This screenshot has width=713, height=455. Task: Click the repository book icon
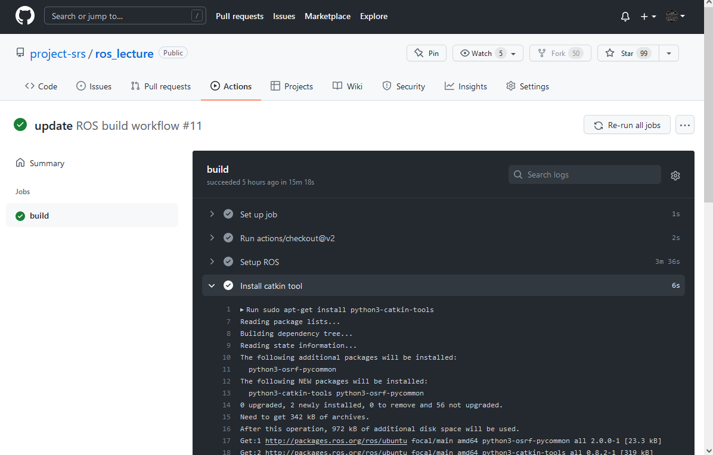click(20, 52)
